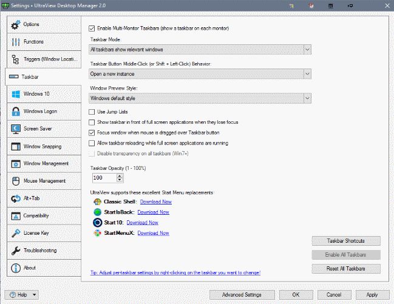394x304 pixels.
Task: Toggle Focus window when mouse is dragged checkbox
Action: point(92,132)
